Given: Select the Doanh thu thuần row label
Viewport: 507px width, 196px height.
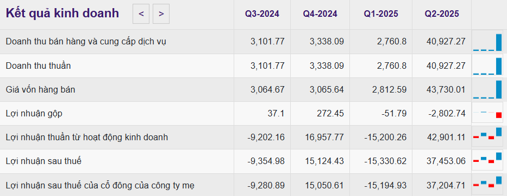Looking at the screenshot, I should pos(38,66).
